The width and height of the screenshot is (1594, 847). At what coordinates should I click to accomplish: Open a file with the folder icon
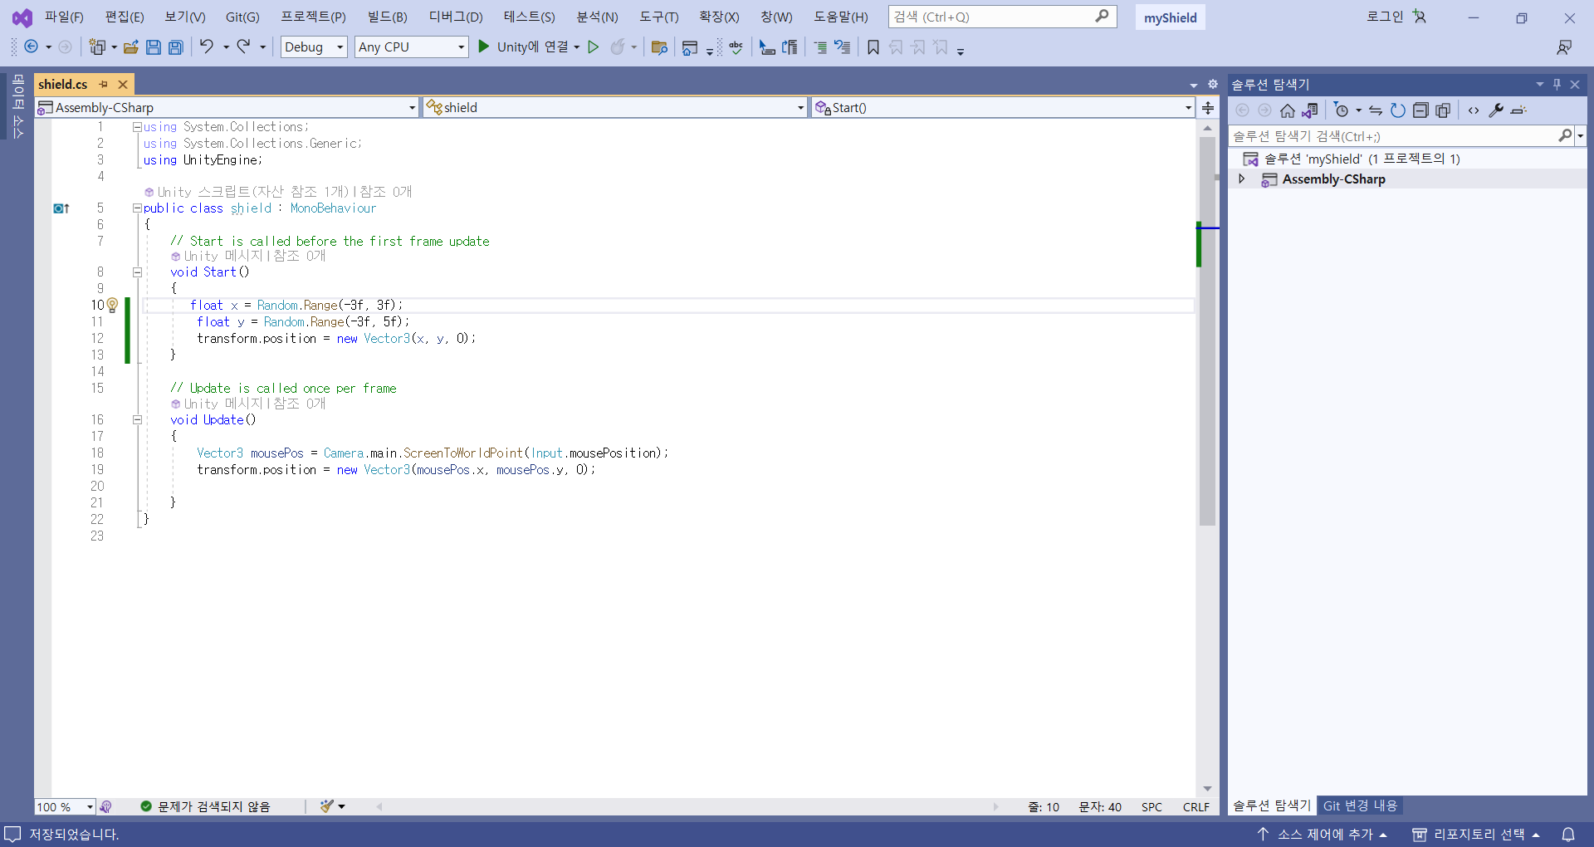130,47
